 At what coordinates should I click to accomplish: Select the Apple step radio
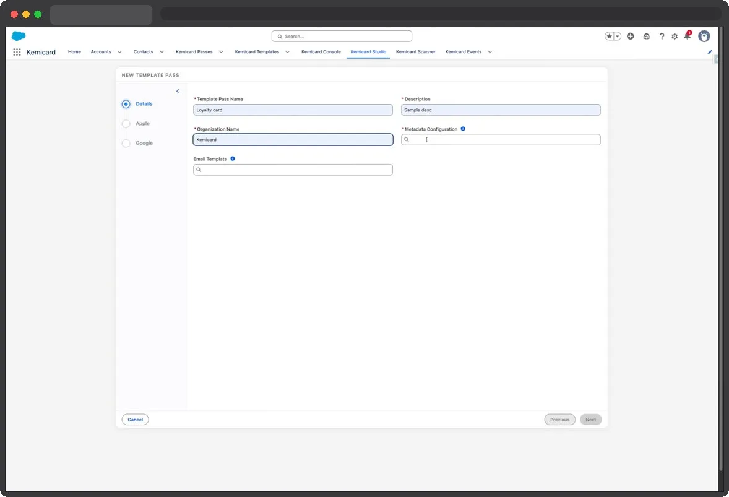coord(126,124)
